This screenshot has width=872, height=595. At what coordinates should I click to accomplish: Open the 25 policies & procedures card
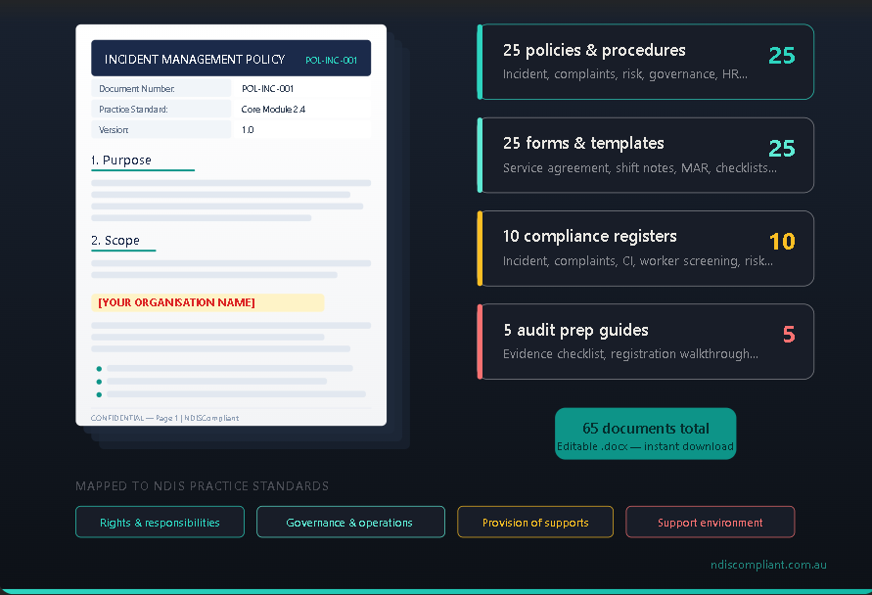click(x=646, y=62)
